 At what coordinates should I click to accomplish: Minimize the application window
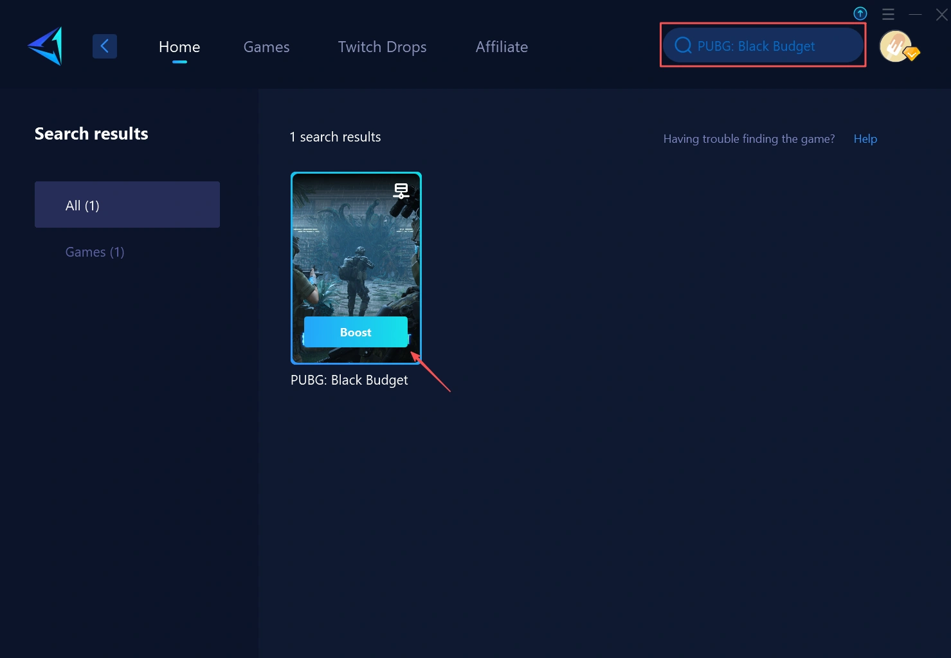[x=915, y=14]
